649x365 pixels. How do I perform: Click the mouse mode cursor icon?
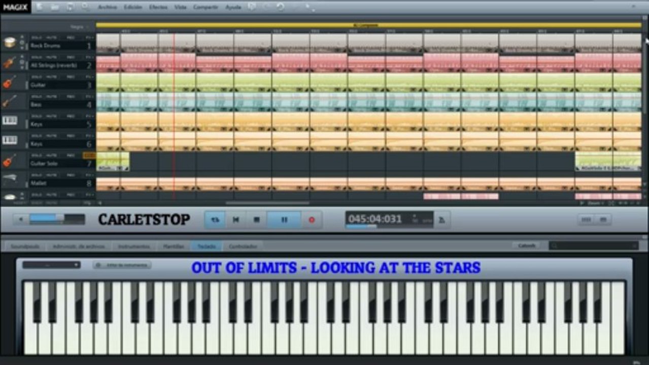click(309, 7)
